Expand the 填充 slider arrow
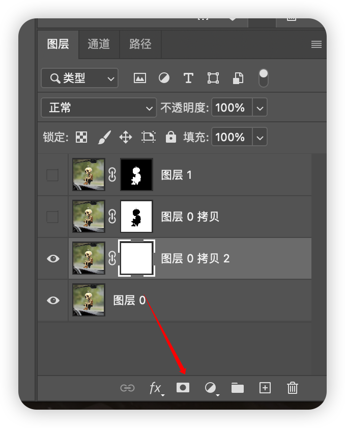345x428 pixels. coord(260,137)
